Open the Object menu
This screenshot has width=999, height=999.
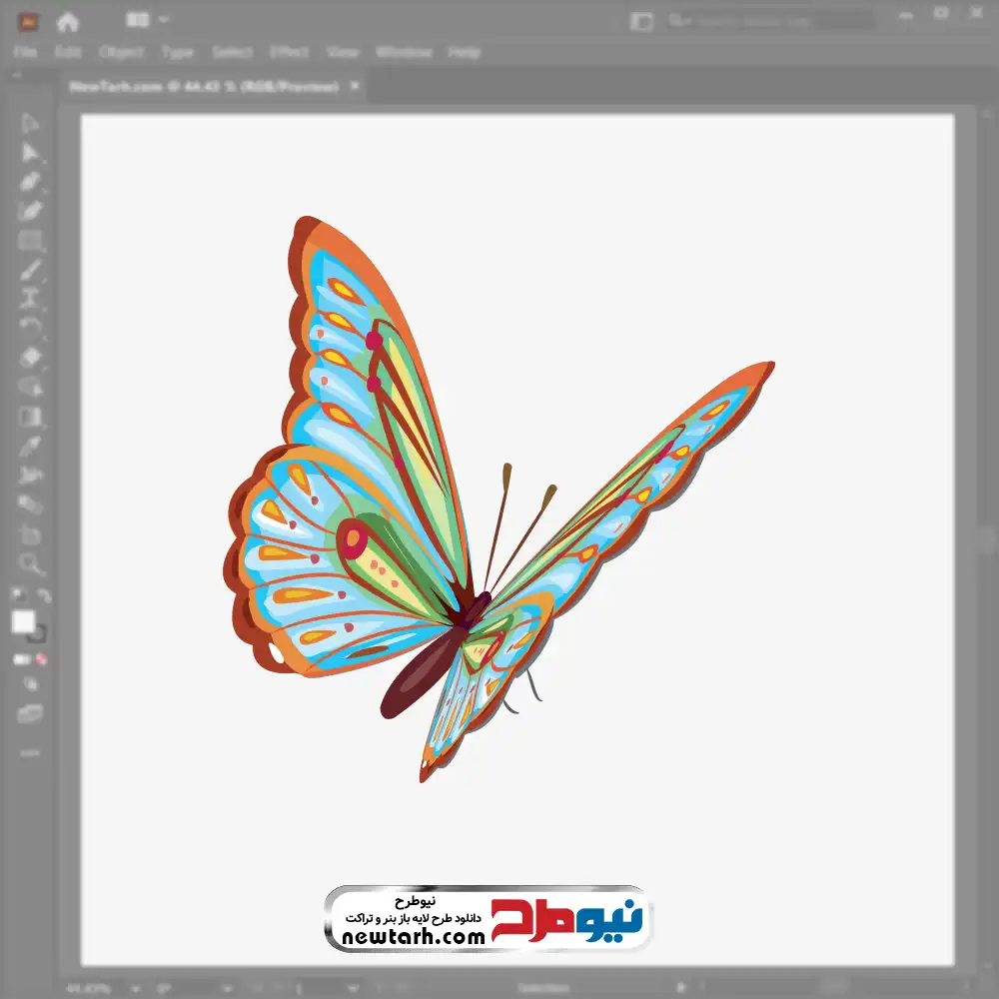point(119,52)
